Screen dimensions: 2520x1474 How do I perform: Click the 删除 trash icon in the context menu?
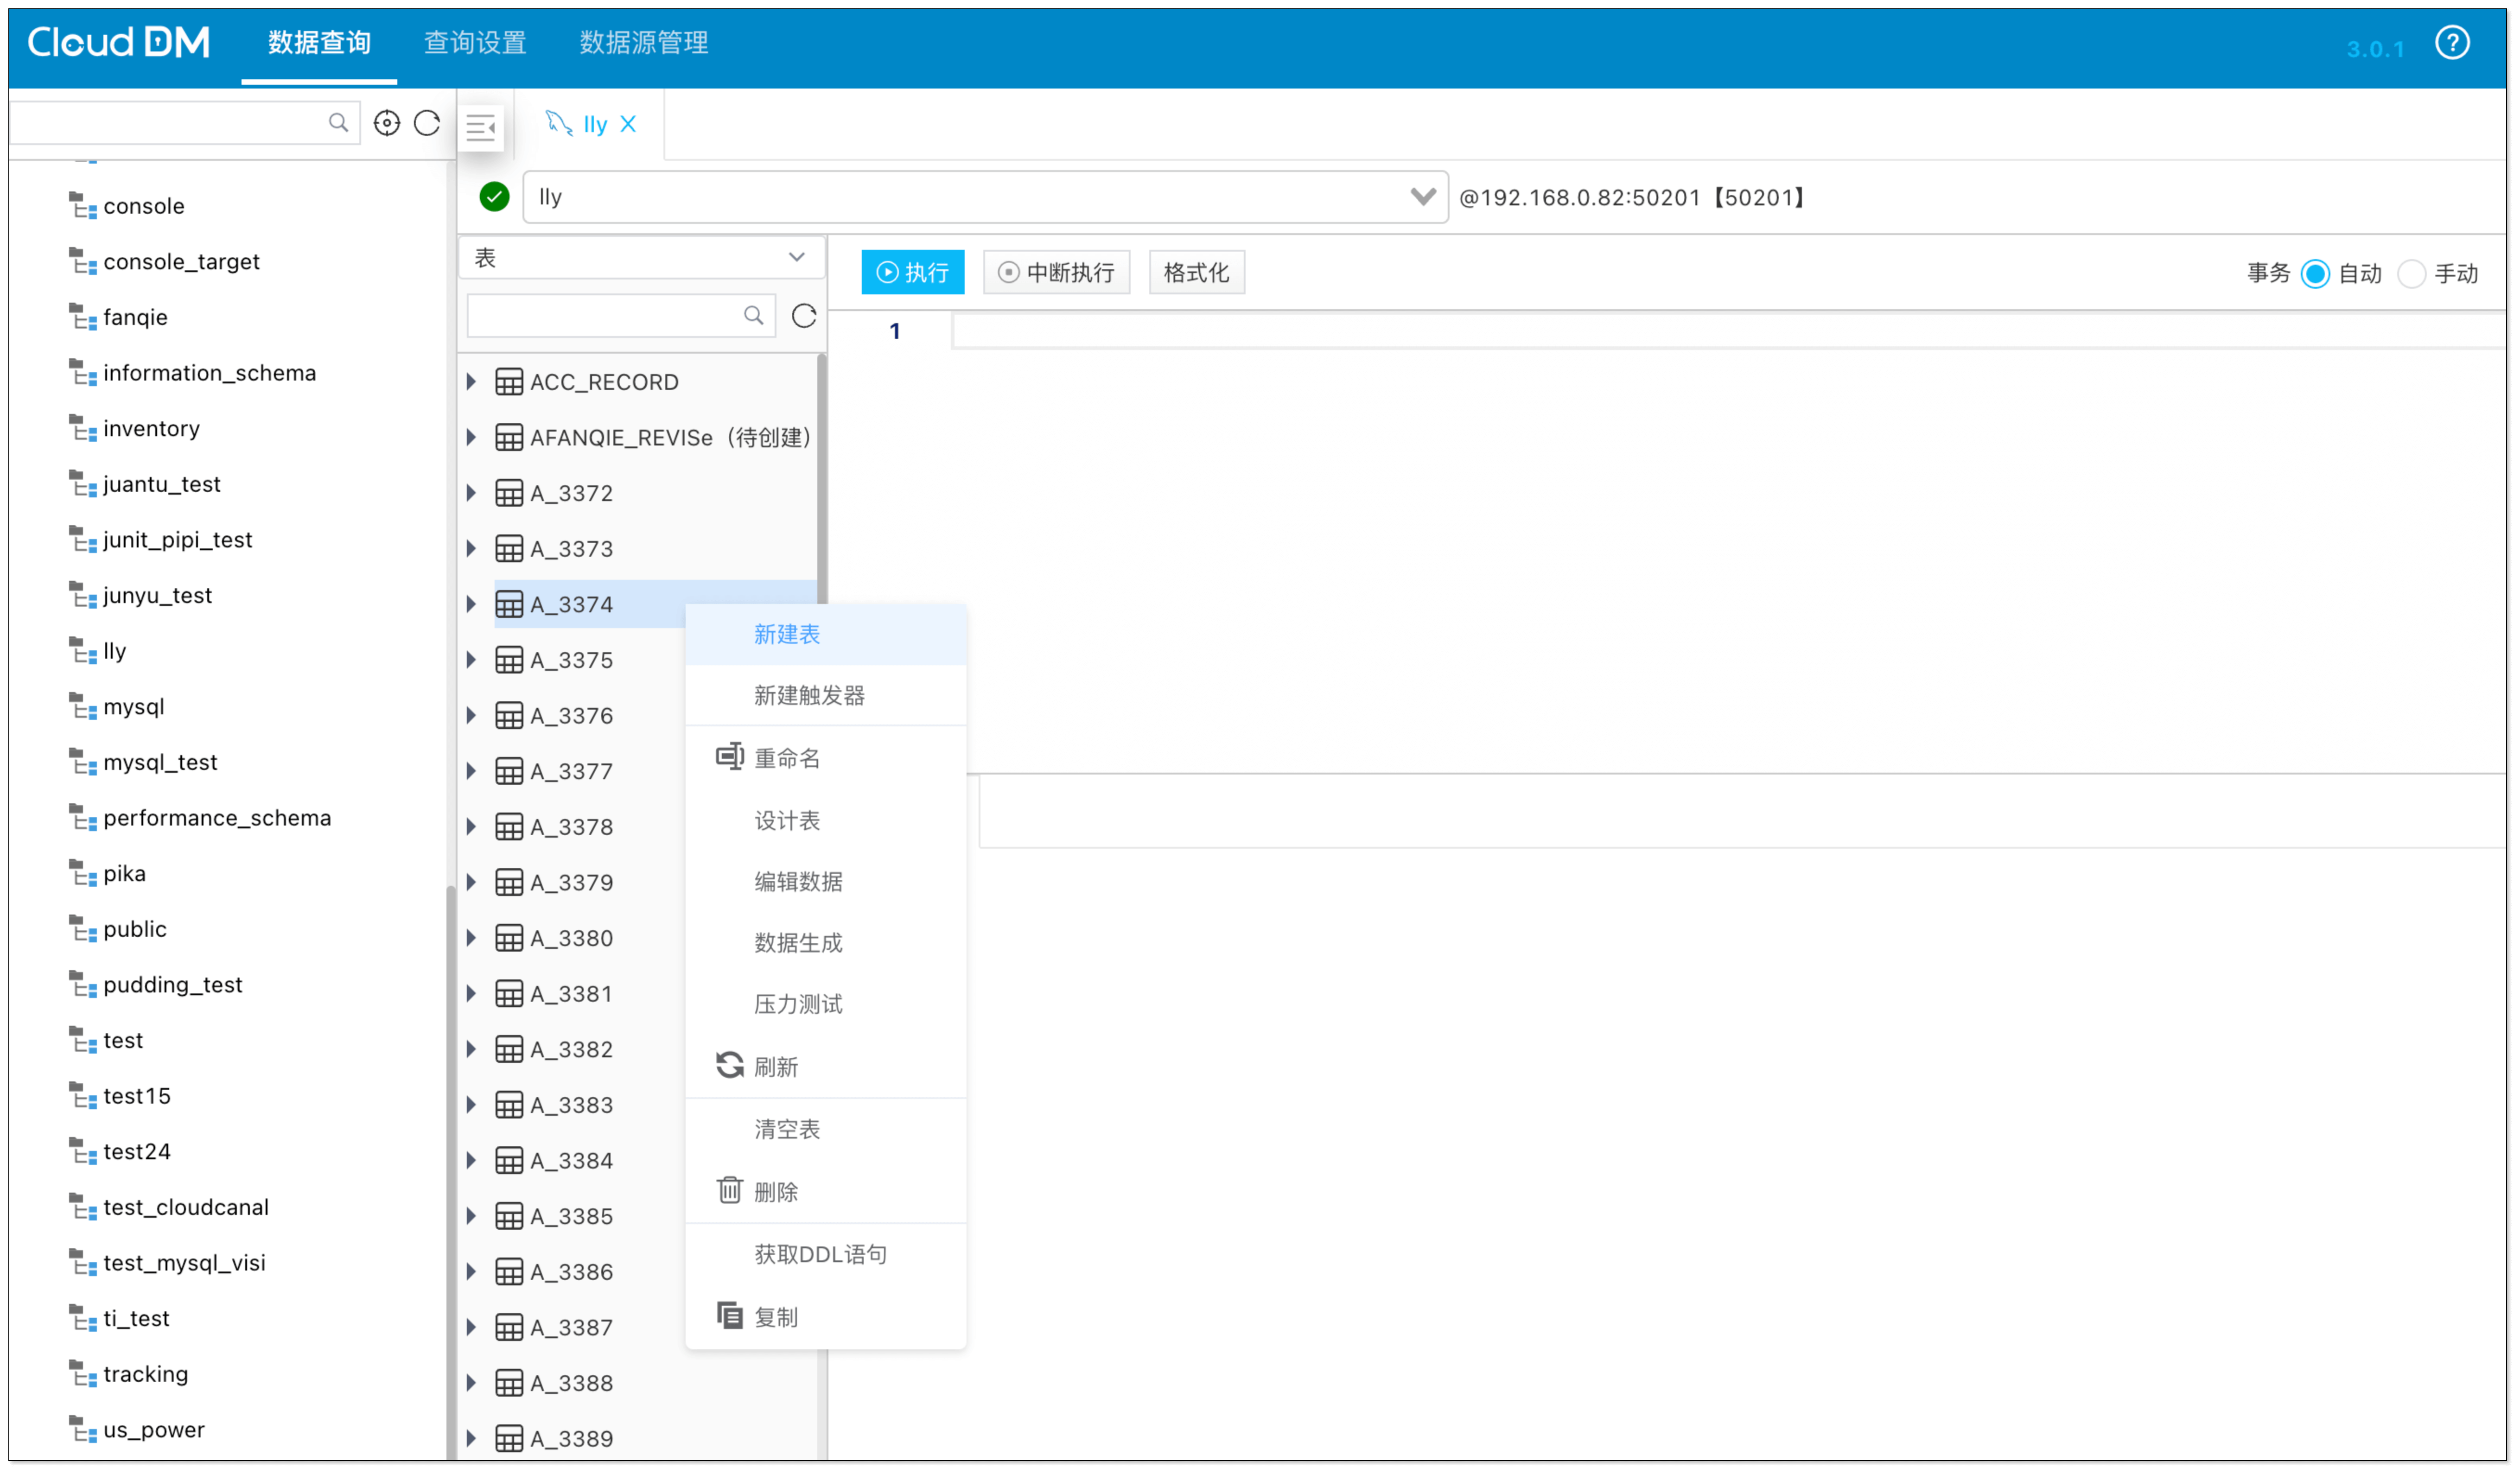tap(729, 1190)
